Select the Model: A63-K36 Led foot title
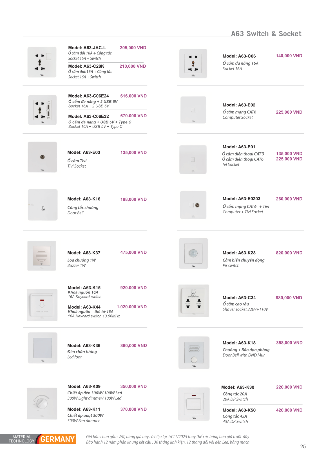 84,346
